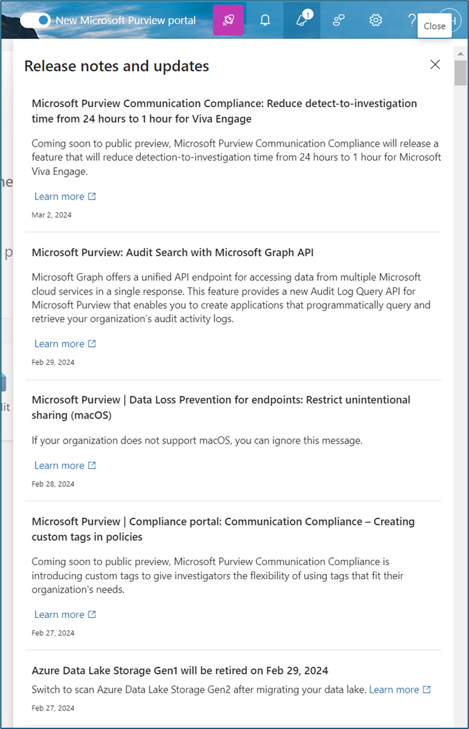Open the people community icon in header
This screenshot has width=469, height=729.
tap(339, 20)
